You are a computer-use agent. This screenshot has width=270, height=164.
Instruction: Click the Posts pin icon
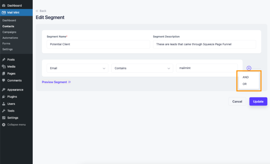(4, 60)
